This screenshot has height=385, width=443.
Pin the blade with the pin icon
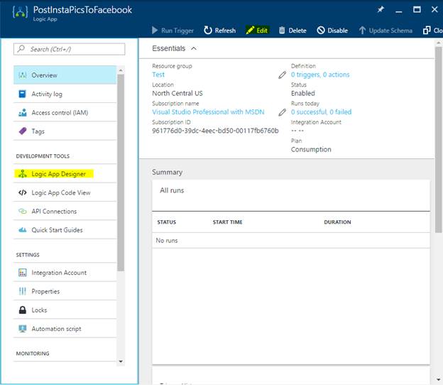click(x=381, y=10)
